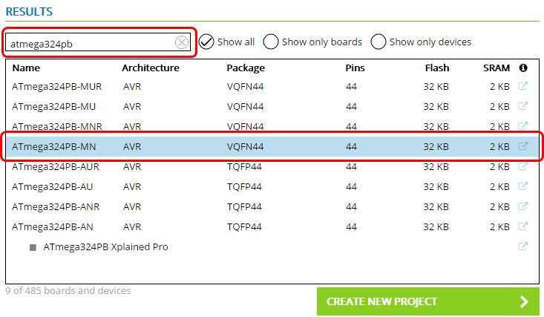Select the ATmega324PB Xplained Pro board
Image resolution: width=544 pixels, height=317 pixels.
[105, 246]
